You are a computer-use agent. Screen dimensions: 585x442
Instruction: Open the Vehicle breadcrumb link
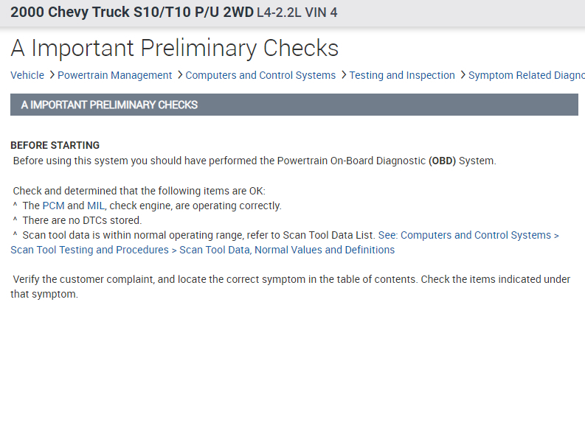[x=27, y=75]
